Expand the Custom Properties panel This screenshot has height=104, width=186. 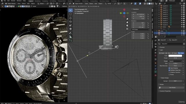tap(165, 91)
